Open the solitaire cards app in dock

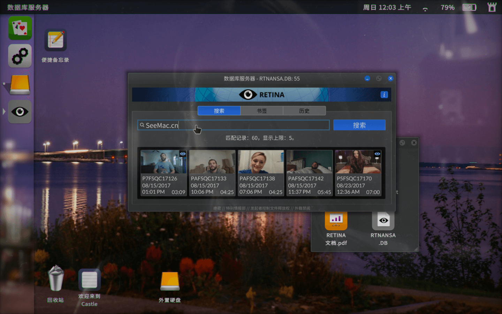pos(20,28)
